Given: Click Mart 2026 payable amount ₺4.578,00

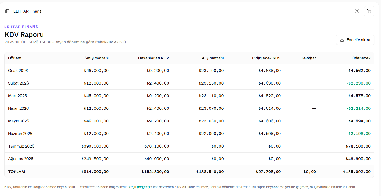Looking at the screenshot, I should [359, 96].
